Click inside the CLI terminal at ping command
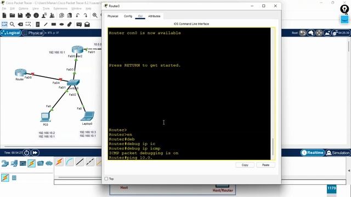This screenshot has width=351, height=197. pyautogui.click(x=131, y=158)
